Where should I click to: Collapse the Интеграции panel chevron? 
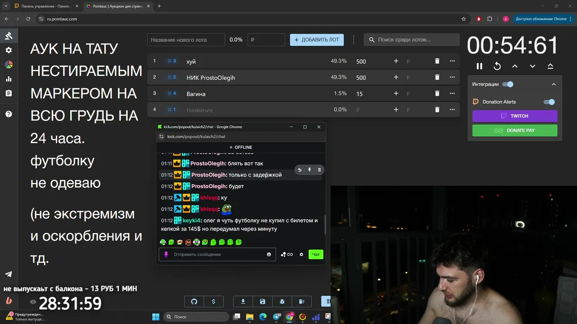(x=554, y=84)
